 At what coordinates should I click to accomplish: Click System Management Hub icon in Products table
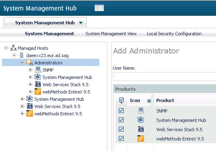[x=141, y=120]
